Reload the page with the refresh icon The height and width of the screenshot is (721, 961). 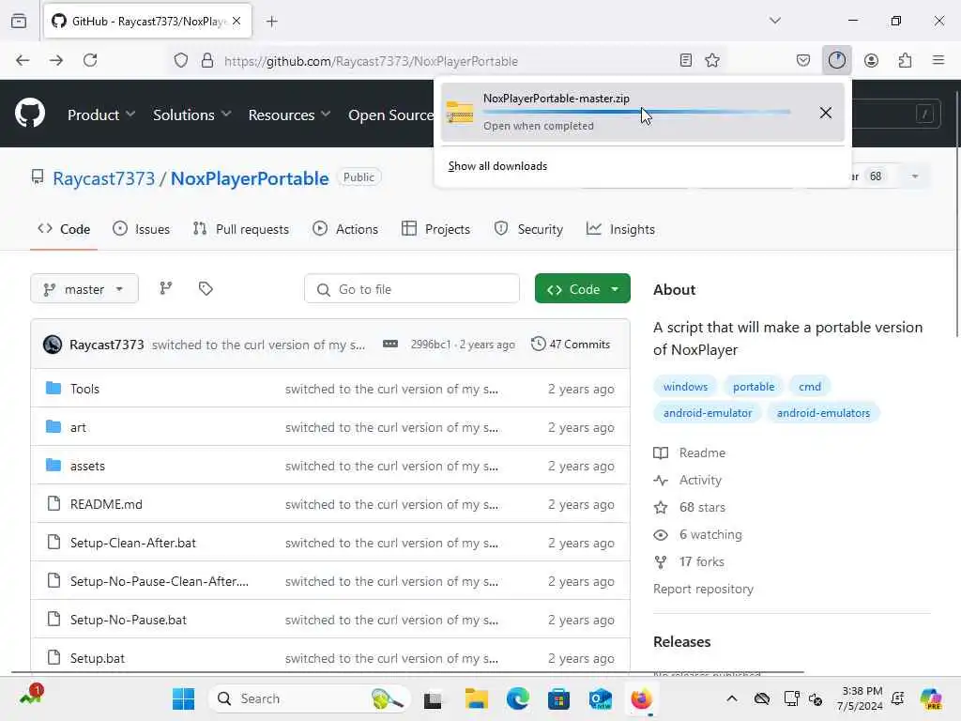90,60
